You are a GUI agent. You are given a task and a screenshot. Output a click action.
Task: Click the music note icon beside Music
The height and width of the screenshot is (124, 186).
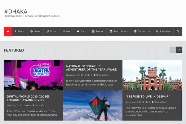pyautogui.click(x=48, y=31)
